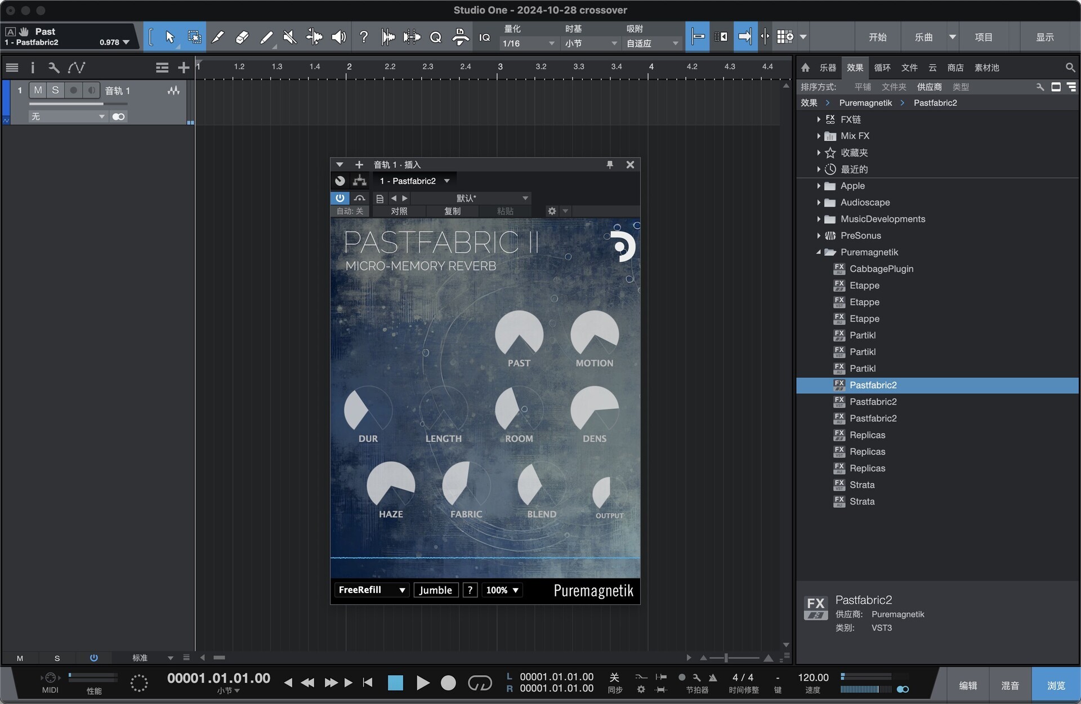Toggle snap button in toolbar
Screen dimensions: 1081x704
[x=697, y=37]
